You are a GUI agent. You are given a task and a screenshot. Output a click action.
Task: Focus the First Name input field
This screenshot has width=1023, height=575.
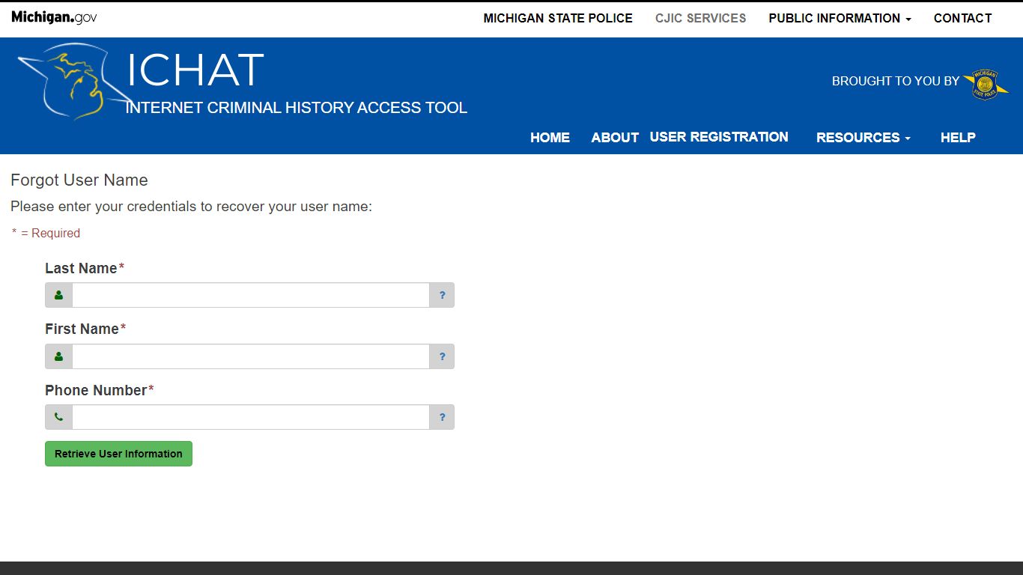tap(250, 356)
